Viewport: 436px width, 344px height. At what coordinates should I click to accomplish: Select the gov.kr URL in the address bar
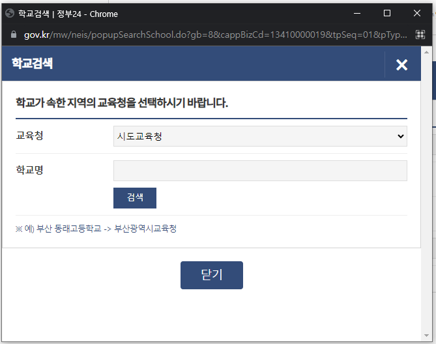[216, 35]
